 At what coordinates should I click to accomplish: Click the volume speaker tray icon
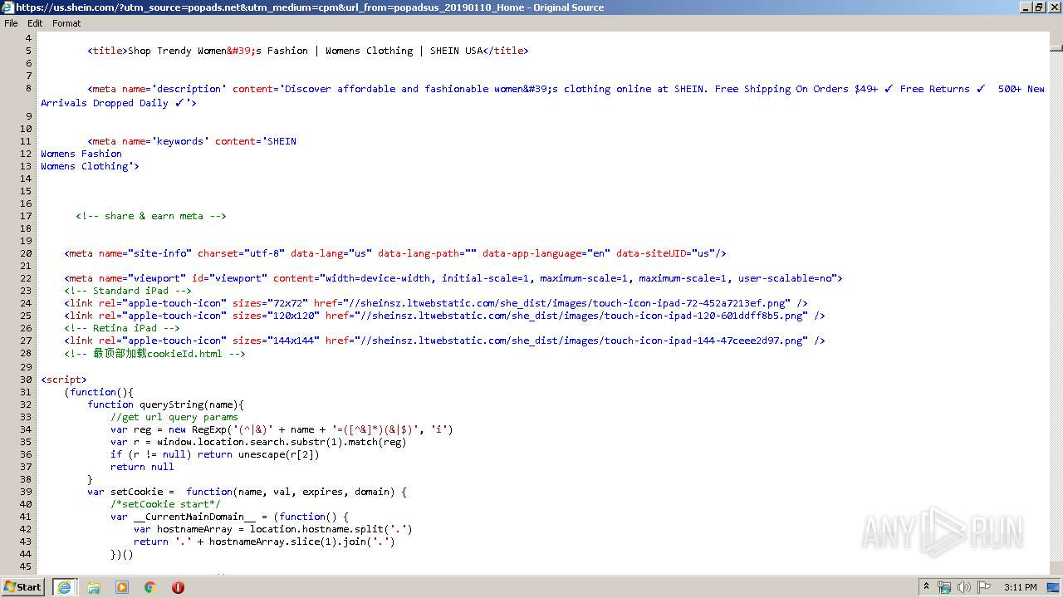pos(963,587)
